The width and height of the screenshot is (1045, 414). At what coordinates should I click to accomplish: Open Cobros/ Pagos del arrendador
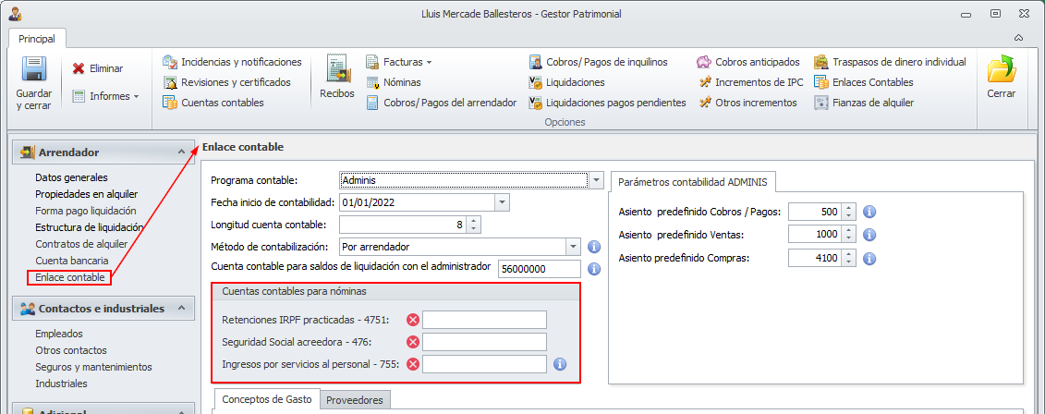tap(442, 103)
